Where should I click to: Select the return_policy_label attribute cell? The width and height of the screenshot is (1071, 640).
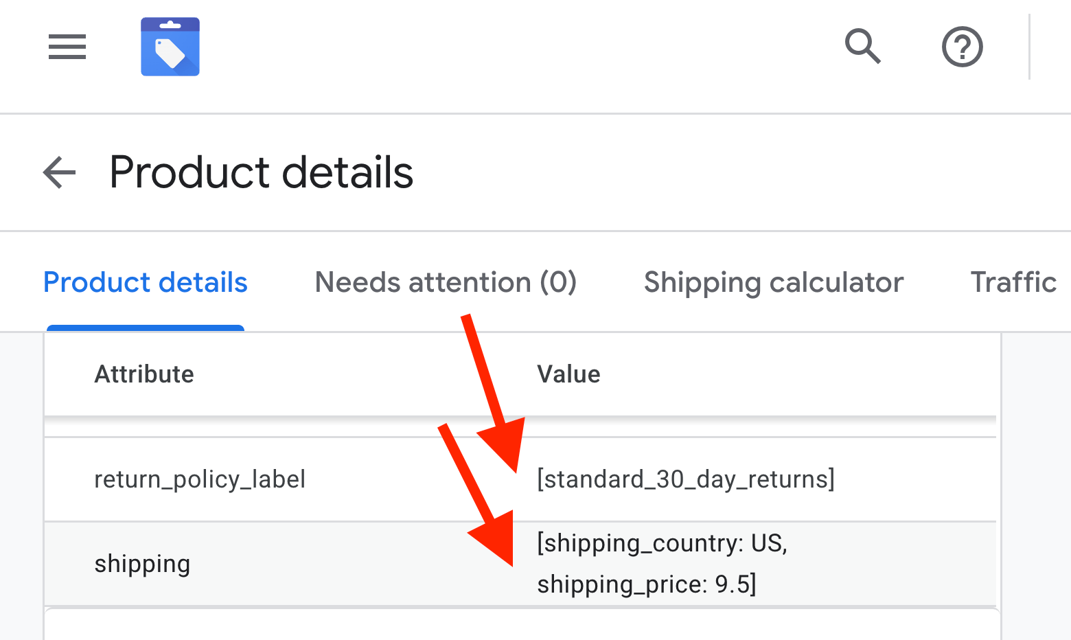click(200, 479)
